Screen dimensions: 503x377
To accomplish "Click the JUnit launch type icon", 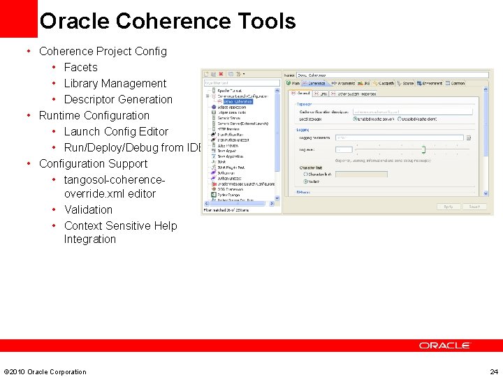I will coord(214,162).
